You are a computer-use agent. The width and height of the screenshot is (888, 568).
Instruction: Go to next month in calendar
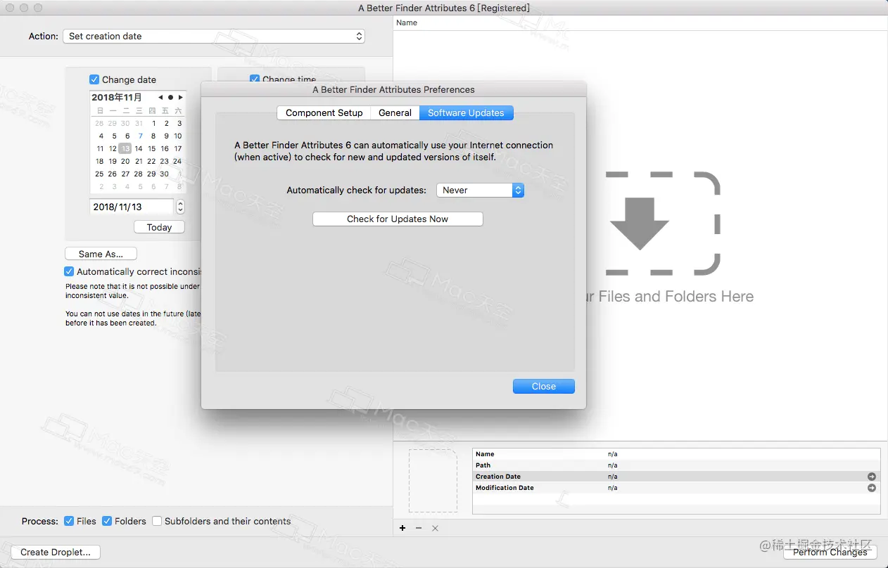pos(181,98)
